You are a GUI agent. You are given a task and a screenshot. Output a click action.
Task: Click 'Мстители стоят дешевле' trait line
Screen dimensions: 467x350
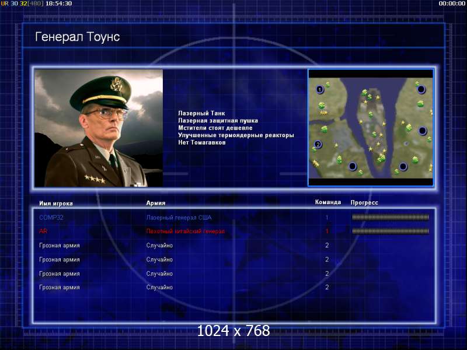point(215,128)
